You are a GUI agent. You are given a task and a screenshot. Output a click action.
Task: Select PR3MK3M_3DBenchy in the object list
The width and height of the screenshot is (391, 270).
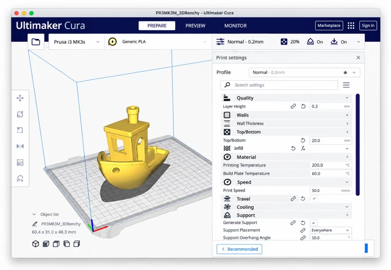point(61,224)
